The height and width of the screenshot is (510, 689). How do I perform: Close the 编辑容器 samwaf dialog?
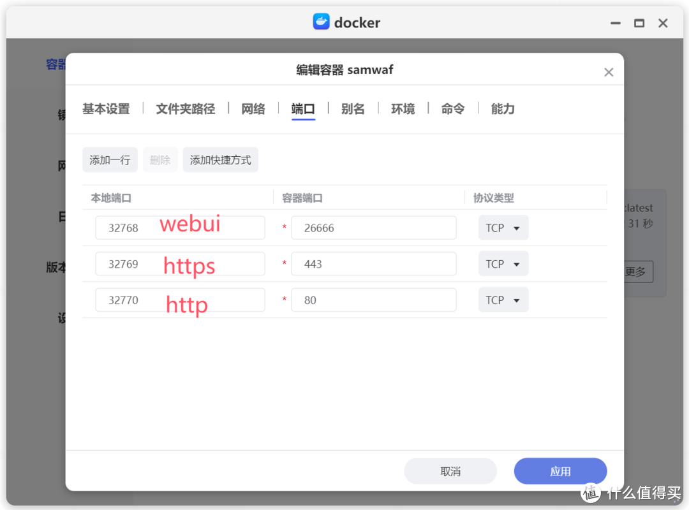(x=608, y=73)
